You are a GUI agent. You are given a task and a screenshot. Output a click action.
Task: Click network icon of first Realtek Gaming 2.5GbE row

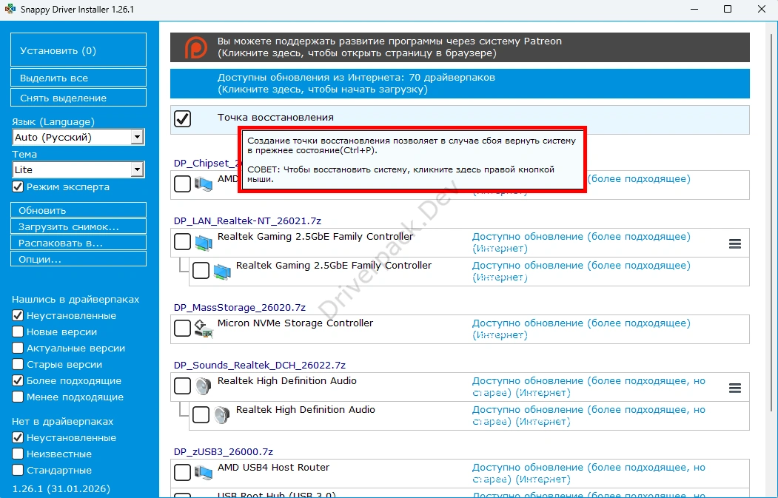tap(204, 243)
